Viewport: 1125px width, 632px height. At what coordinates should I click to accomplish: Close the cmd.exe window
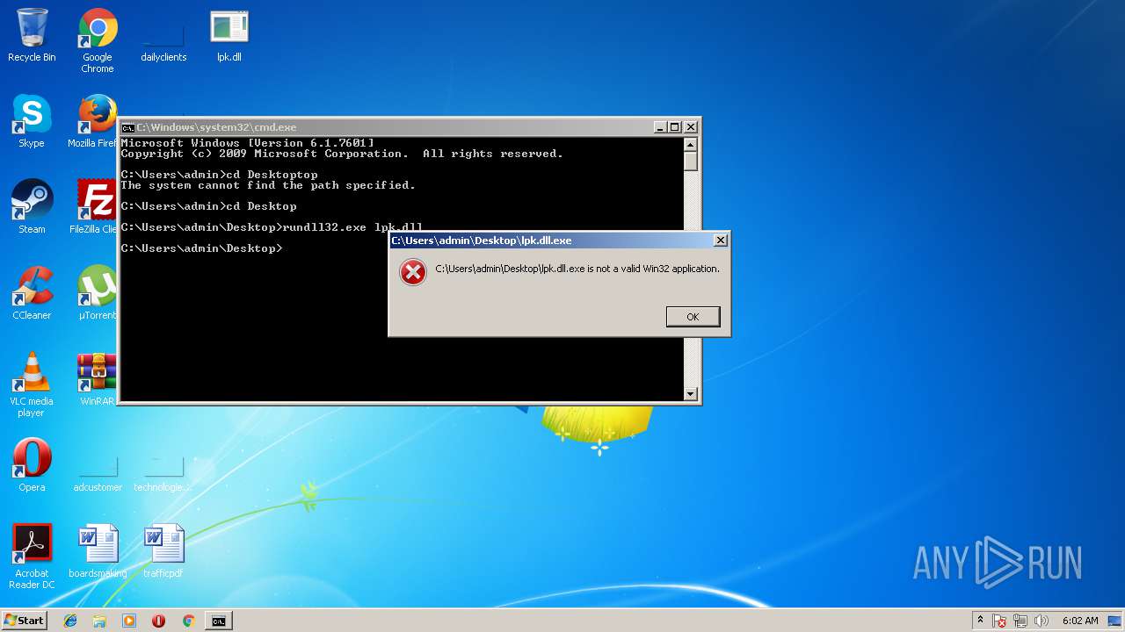[690, 127]
